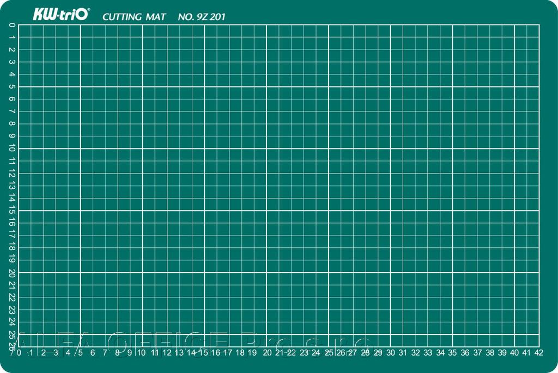Click the NO. 9Z 201 model number
The image size is (558, 373).
coord(202,17)
